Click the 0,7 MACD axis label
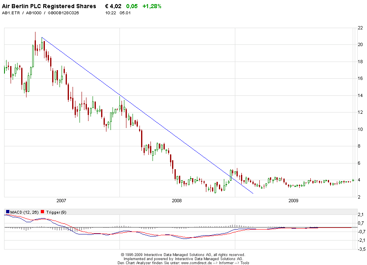 361,223
